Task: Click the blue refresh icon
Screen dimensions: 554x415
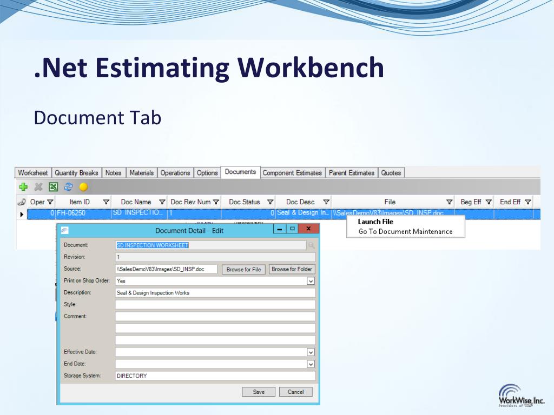Action: coord(68,186)
